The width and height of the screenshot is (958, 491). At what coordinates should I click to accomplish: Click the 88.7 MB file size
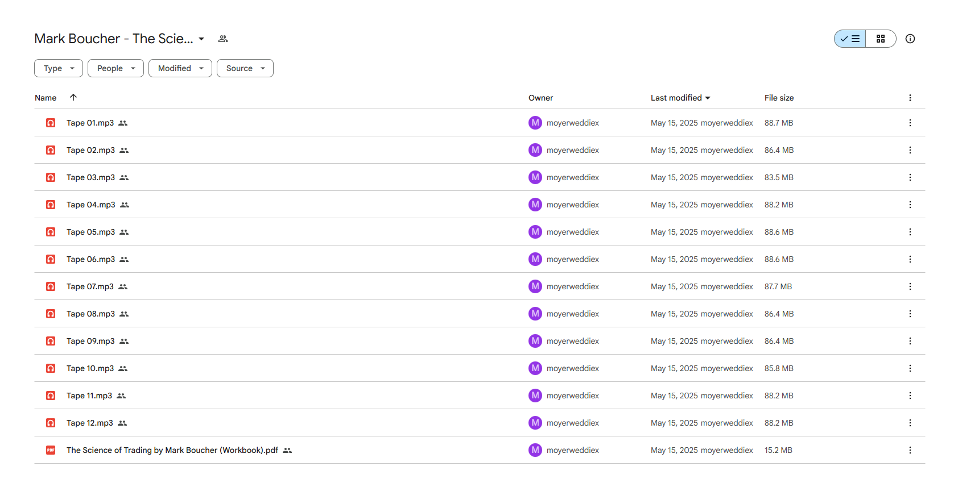779,123
